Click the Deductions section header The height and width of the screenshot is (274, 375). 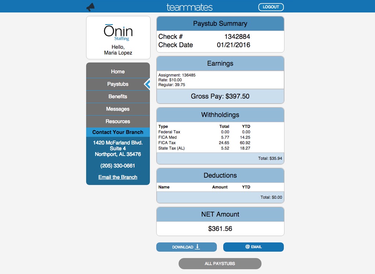220,175
